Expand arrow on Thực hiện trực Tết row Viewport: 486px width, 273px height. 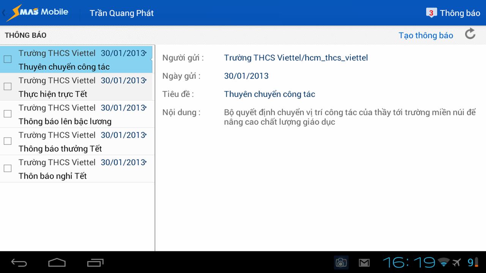(x=146, y=81)
